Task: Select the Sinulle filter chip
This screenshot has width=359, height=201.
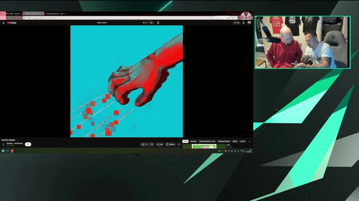Action: pyautogui.click(x=235, y=141)
